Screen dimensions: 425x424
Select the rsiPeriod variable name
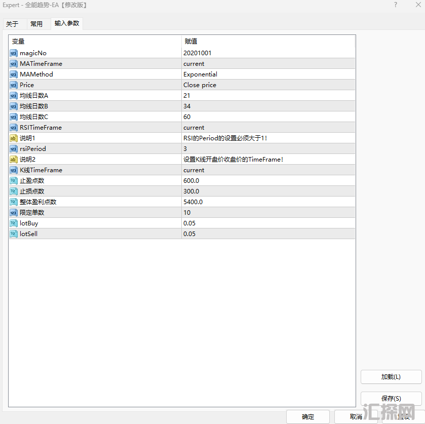(x=33, y=149)
